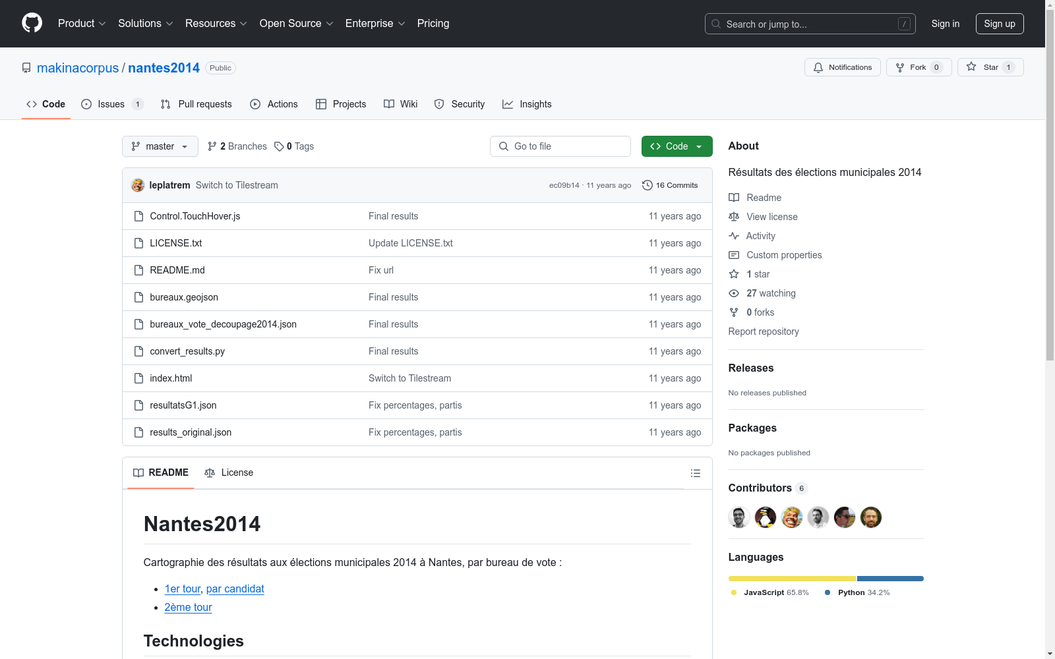1055x659 pixels.
Task: Open the README outline list icon
Action: (x=695, y=473)
